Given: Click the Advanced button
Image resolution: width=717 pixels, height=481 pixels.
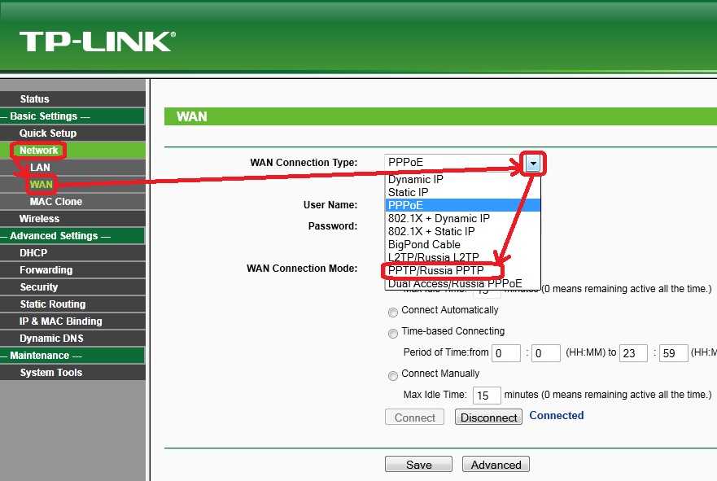Looking at the screenshot, I should pos(496,464).
